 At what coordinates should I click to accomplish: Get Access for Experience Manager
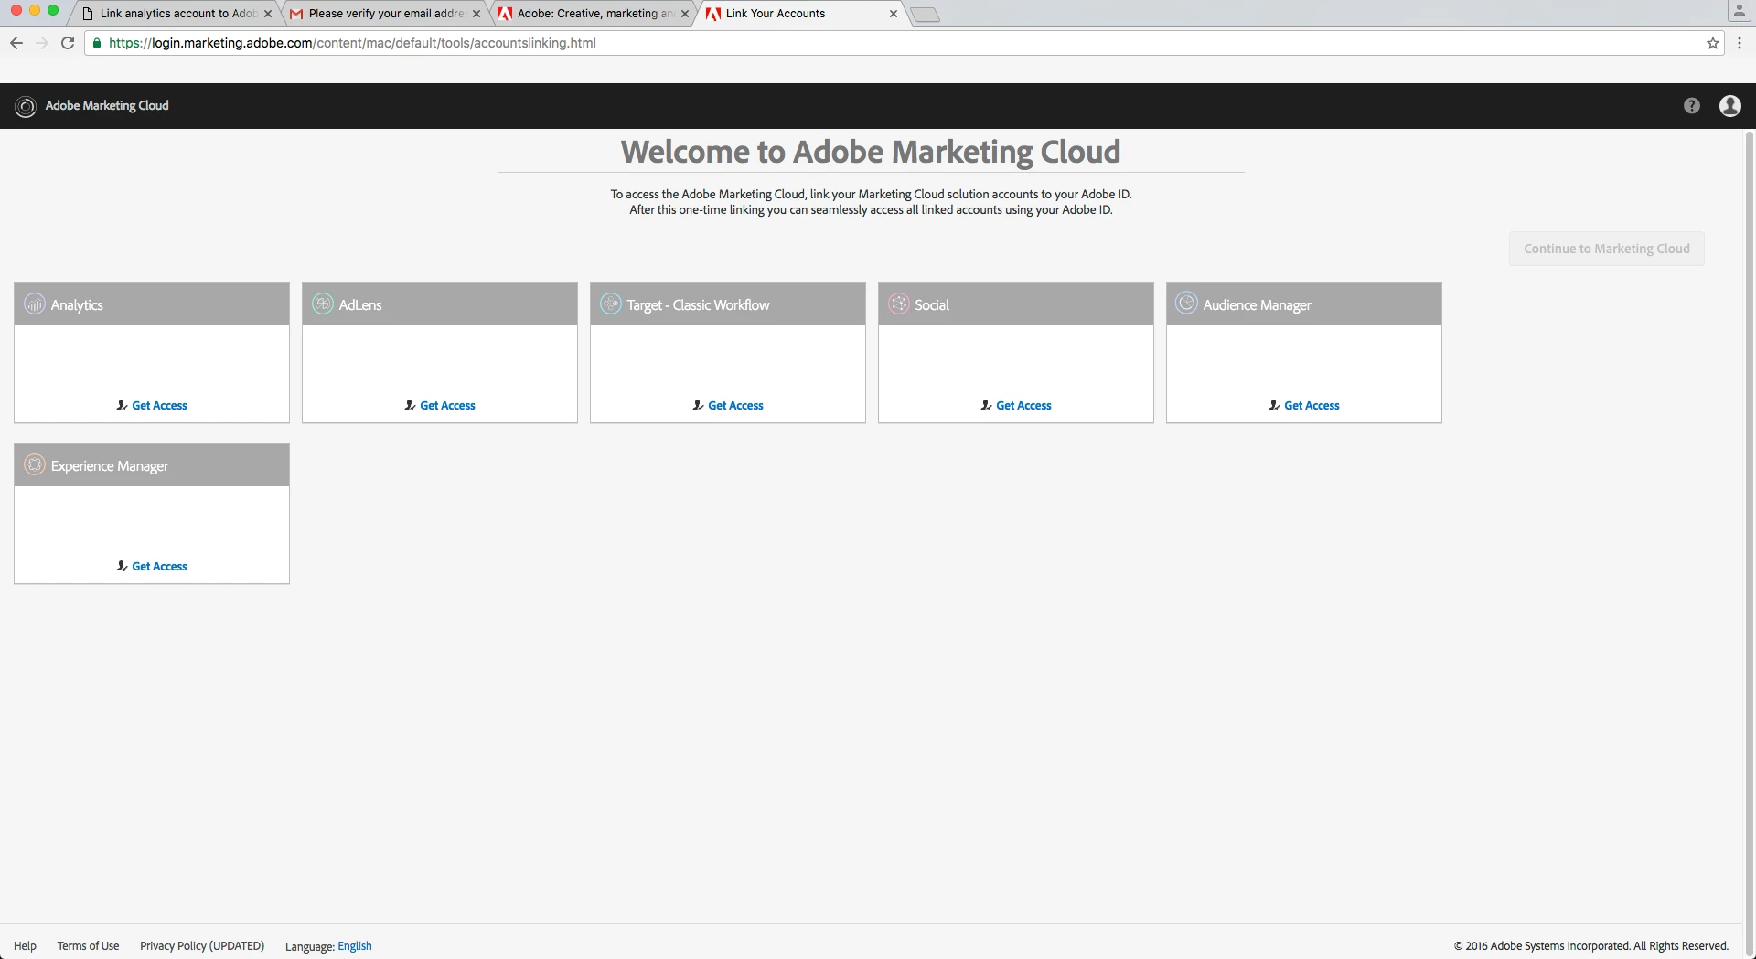click(152, 566)
